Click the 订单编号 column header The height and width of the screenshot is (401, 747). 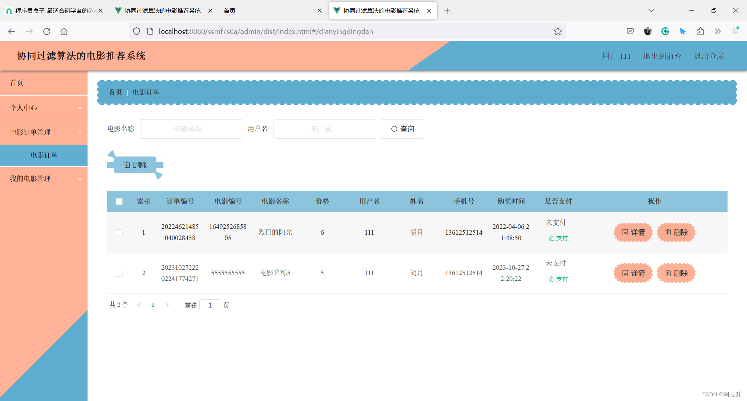coord(180,201)
